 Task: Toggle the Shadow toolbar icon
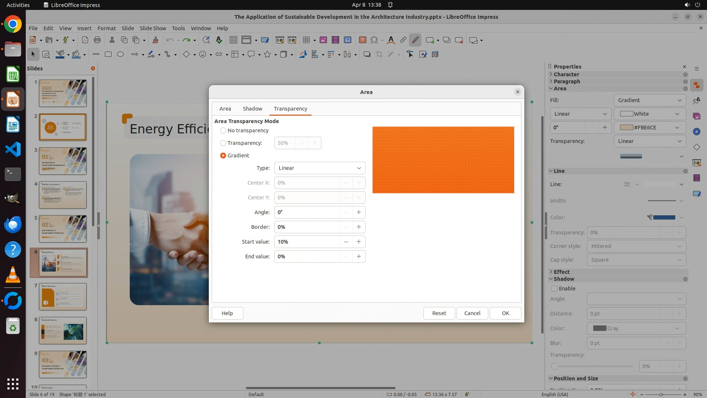(367, 55)
